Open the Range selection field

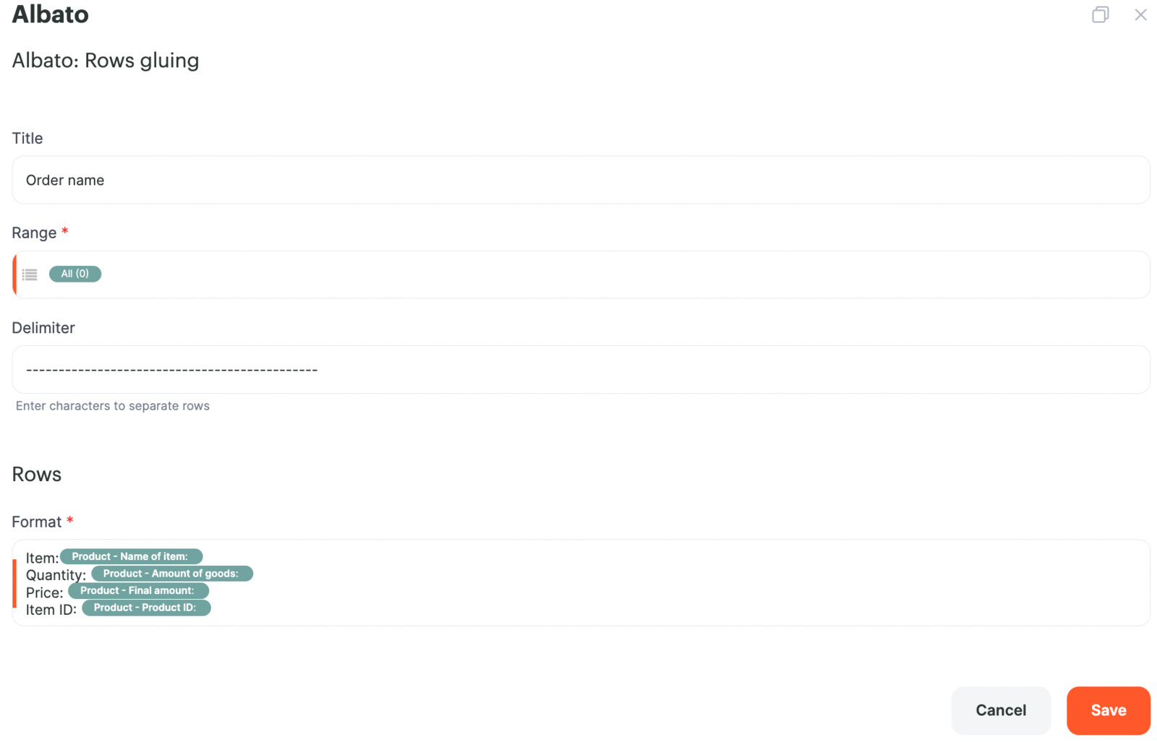tap(581, 275)
